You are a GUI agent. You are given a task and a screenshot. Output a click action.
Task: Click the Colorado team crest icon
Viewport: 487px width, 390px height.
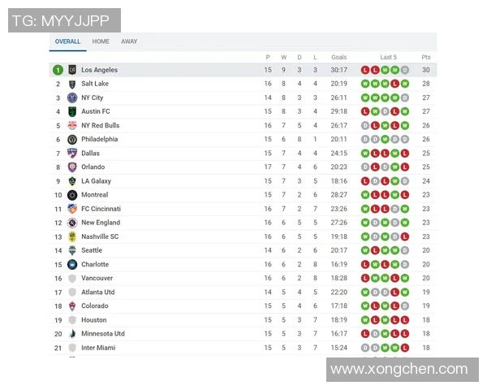72,306
